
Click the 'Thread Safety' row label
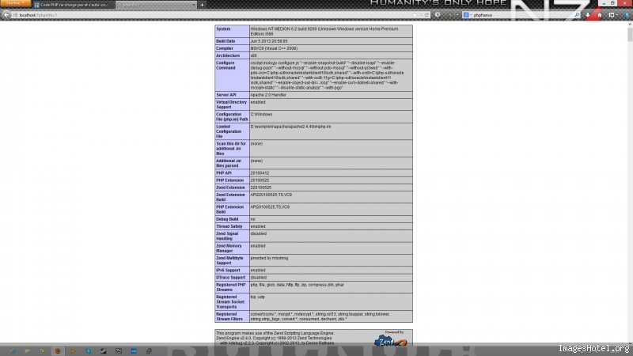(229, 226)
